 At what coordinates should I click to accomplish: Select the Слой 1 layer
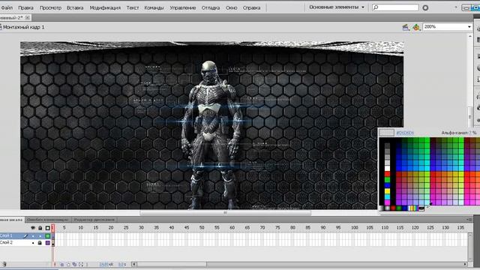6,235
